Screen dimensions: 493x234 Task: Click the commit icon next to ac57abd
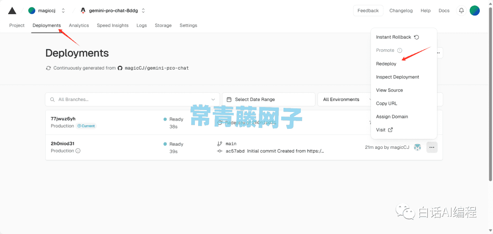point(220,151)
